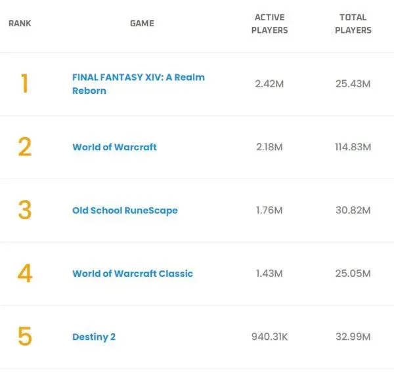
Task: Click the rank number 1
Action: click(24, 84)
